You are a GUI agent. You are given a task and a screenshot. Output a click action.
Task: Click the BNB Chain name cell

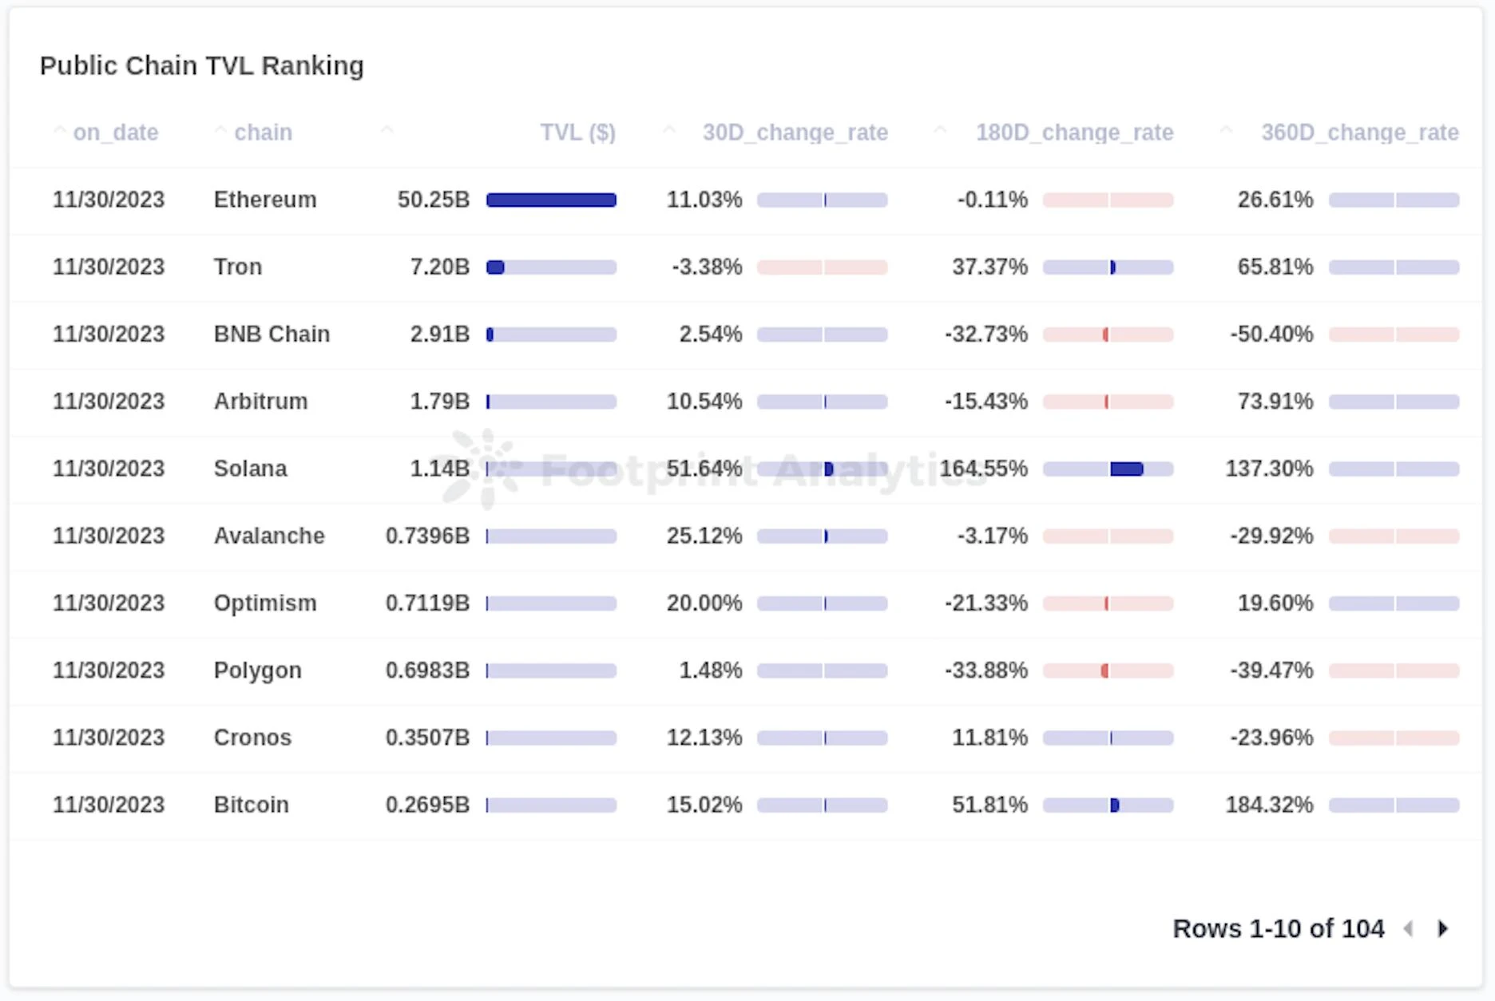272,334
